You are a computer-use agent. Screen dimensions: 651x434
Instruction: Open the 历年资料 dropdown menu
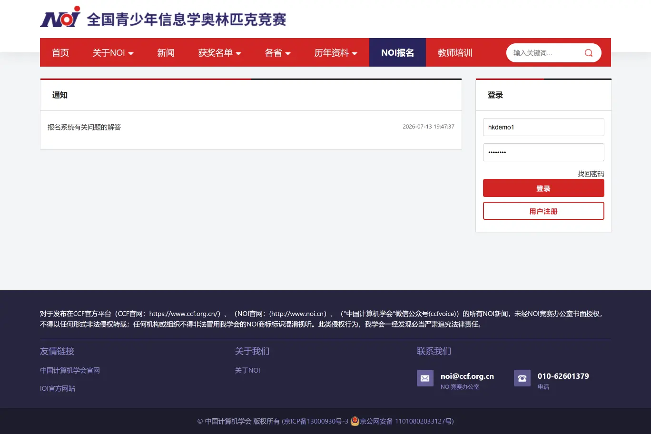click(335, 53)
